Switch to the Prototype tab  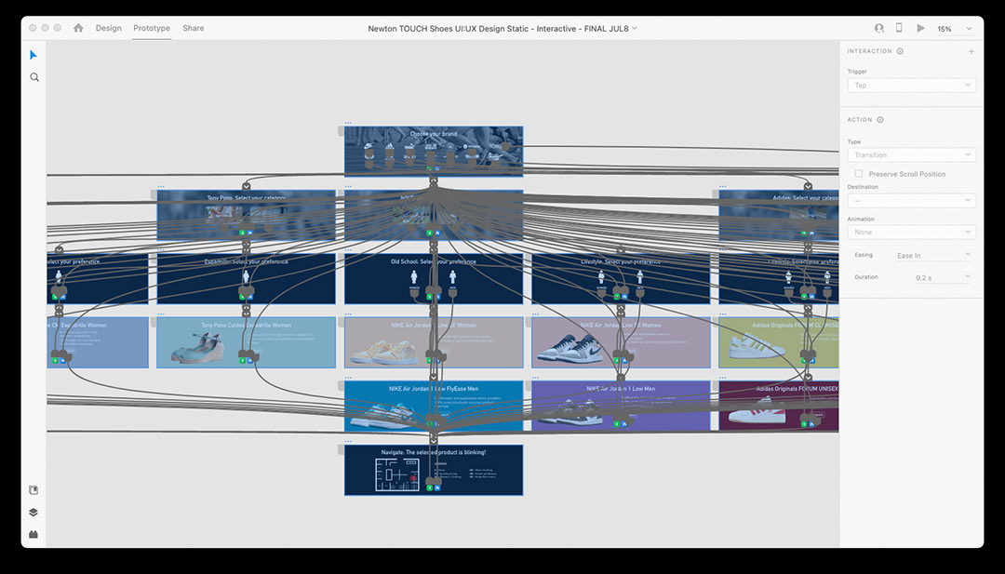point(152,28)
